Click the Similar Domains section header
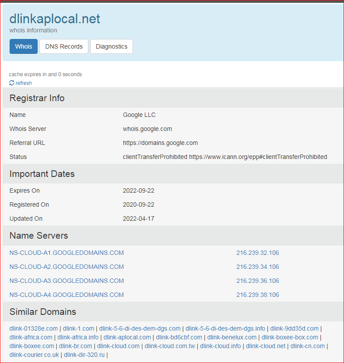 (43, 312)
